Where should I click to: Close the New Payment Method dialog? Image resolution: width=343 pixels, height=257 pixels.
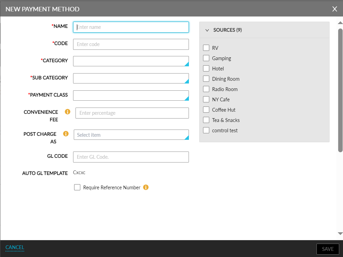[334, 9]
